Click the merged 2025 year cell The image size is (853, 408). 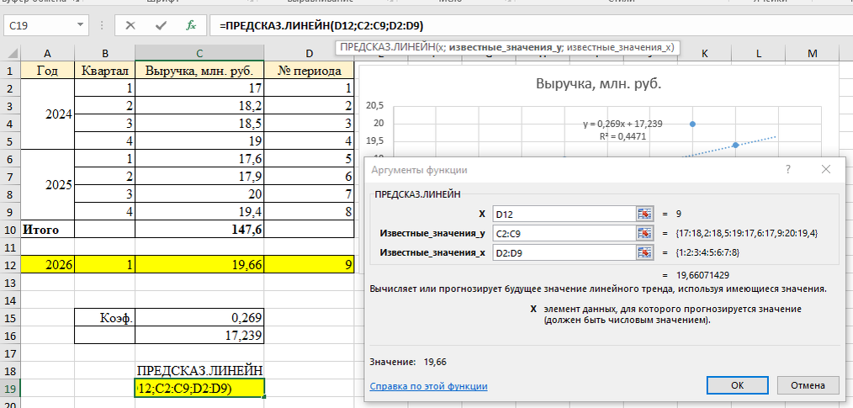47,184
